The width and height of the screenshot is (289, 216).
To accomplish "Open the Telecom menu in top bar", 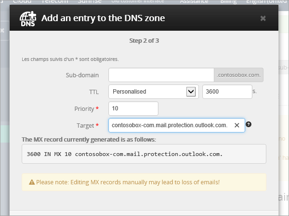I will click(54, 2).
